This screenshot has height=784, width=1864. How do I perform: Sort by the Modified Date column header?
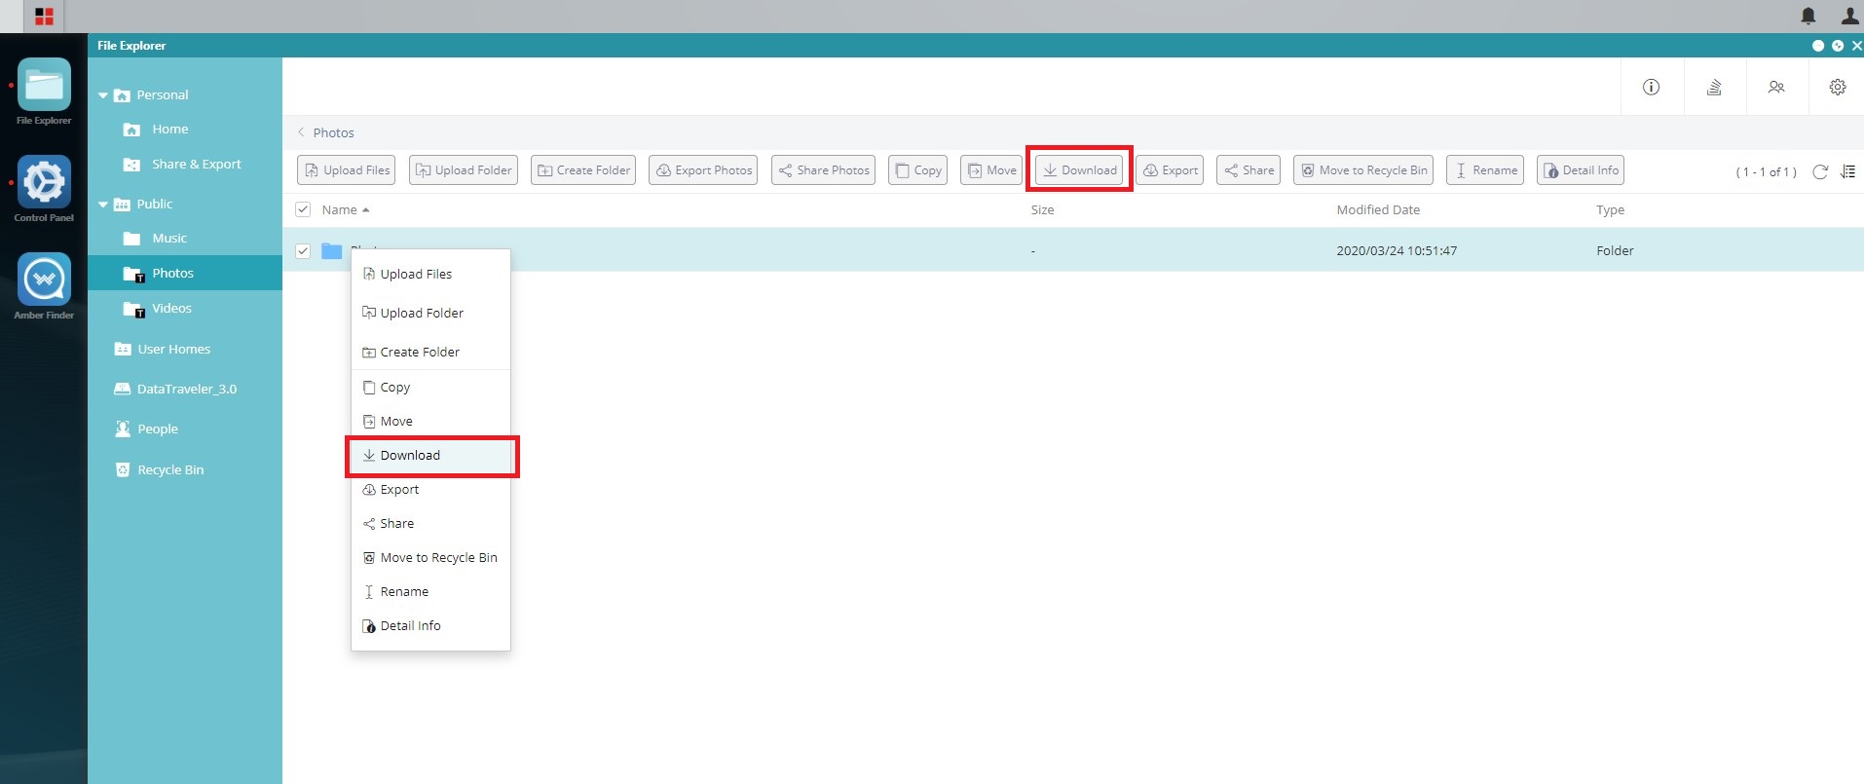tap(1378, 209)
